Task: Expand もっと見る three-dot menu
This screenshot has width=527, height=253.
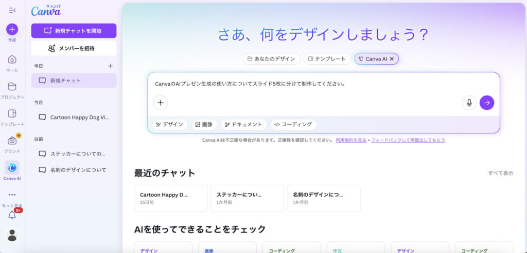Action: point(12,195)
